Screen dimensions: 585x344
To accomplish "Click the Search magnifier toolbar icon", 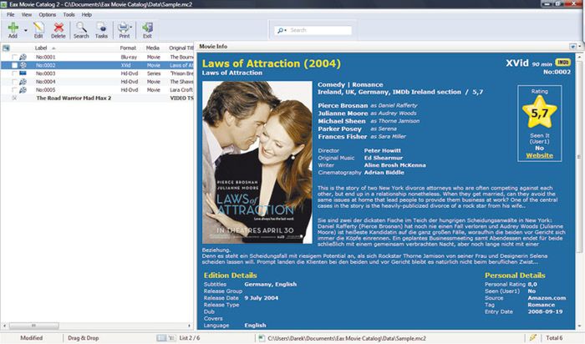I will pos(81,28).
